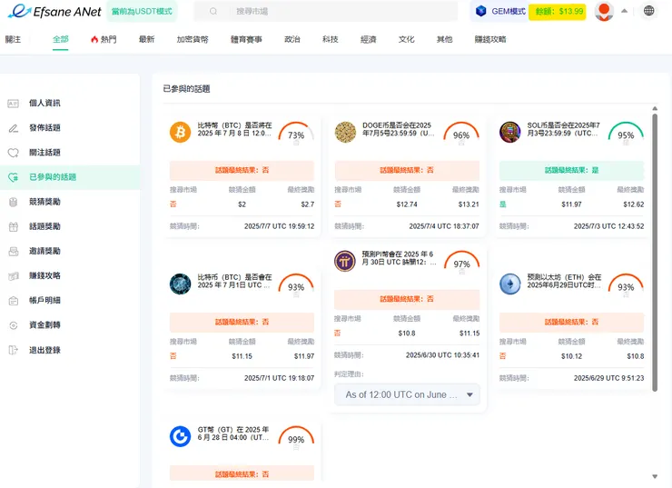The height and width of the screenshot is (488, 672).
Task: Click the 97% gauge on PI card
Action: (x=461, y=263)
